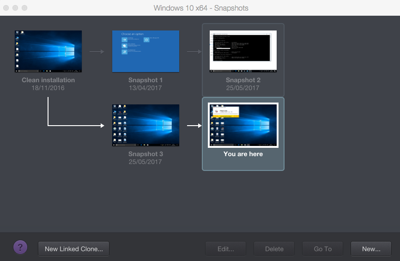Close the Snapshots window
The width and height of the screenshot is (400, 261).
[6, 8]
